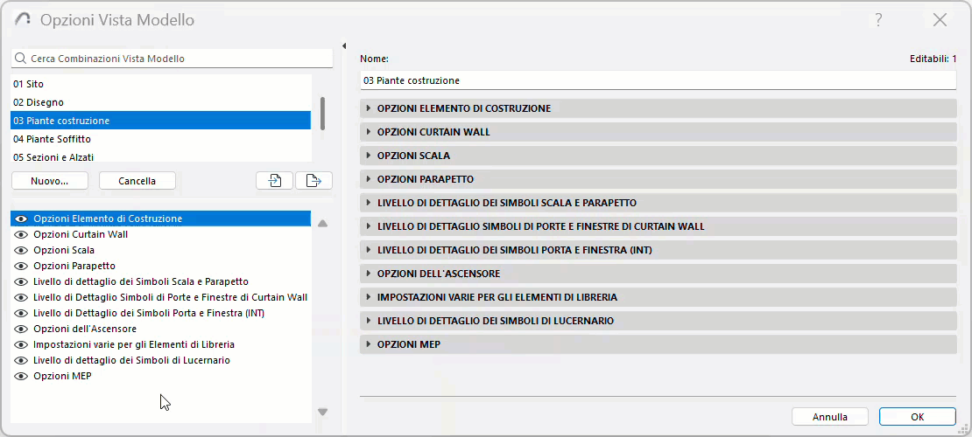The height and width of the screenshot is (437, 972).
Task: Expand IMPOSTAZIONI VARIE PER GLI ELEMENTI DI LIBRERIA
Action: pyautogui.click(x=659, y=297)
